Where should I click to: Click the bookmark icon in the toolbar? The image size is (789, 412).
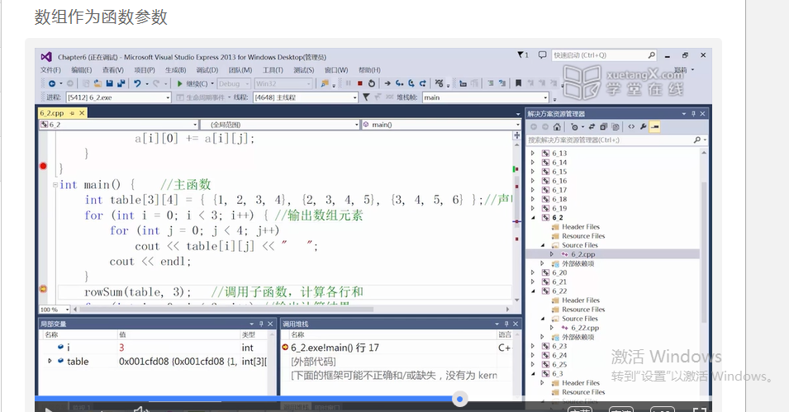click(x=518, y=83)
